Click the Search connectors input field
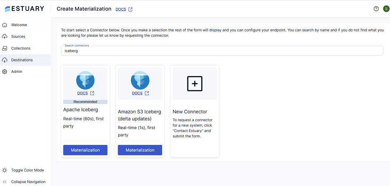This screenshot has height=186, width=390. (x=222, y=51)
